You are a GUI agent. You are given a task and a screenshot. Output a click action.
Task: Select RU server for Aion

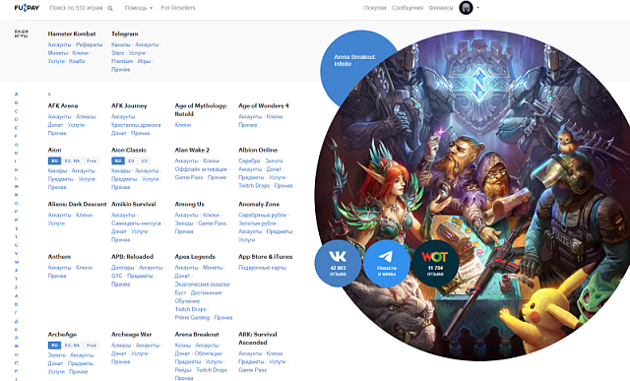54,160
